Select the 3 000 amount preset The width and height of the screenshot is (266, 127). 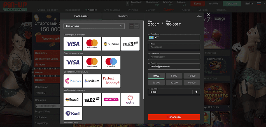point(156,76)
